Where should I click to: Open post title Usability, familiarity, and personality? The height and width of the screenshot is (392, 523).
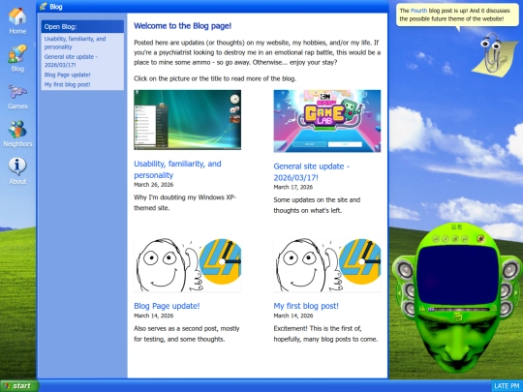[177, 169]
